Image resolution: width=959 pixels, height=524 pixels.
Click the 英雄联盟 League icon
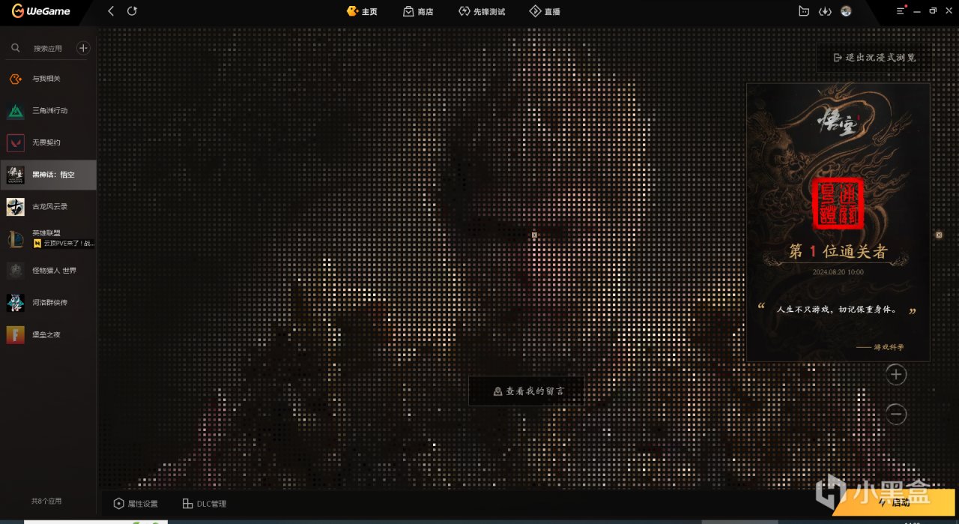(16, 238)
